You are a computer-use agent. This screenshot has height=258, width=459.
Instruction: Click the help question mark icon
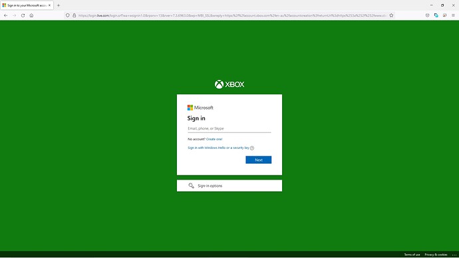[x=252, y=148]
